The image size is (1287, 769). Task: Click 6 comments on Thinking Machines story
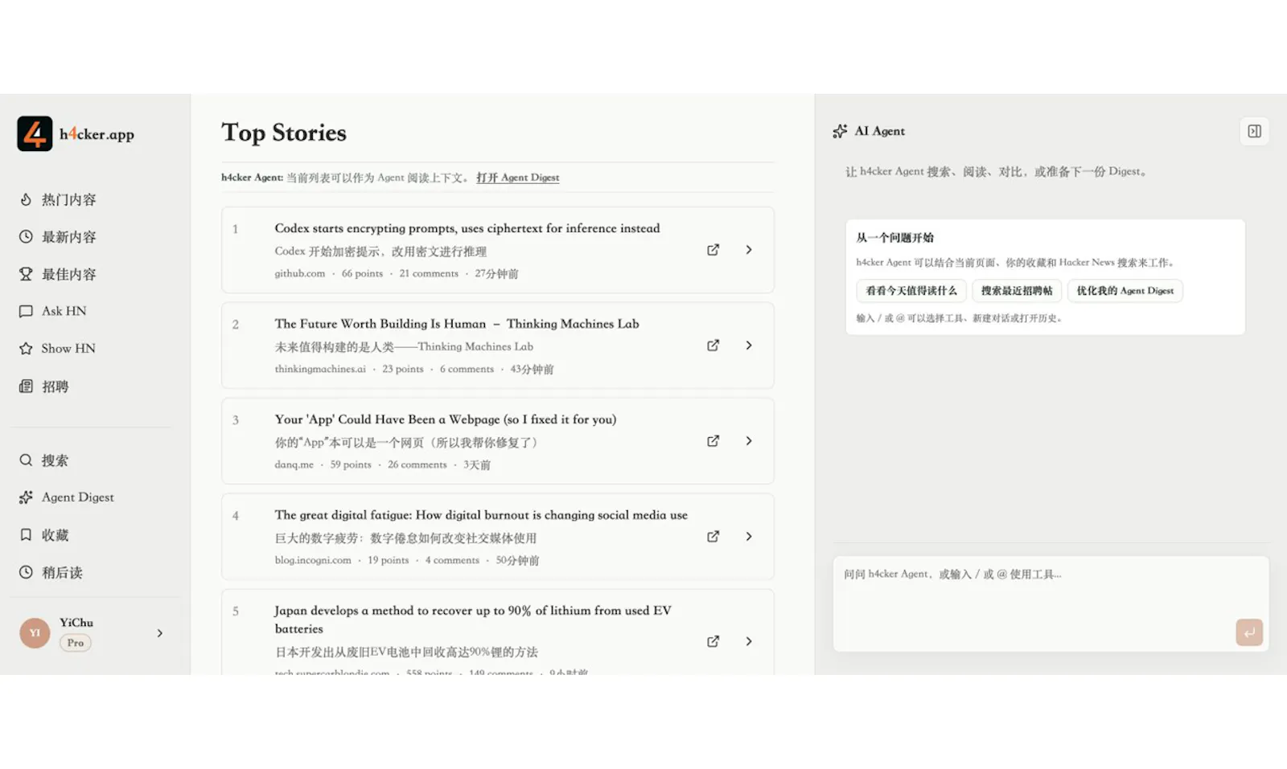click(x=467, y=369)
